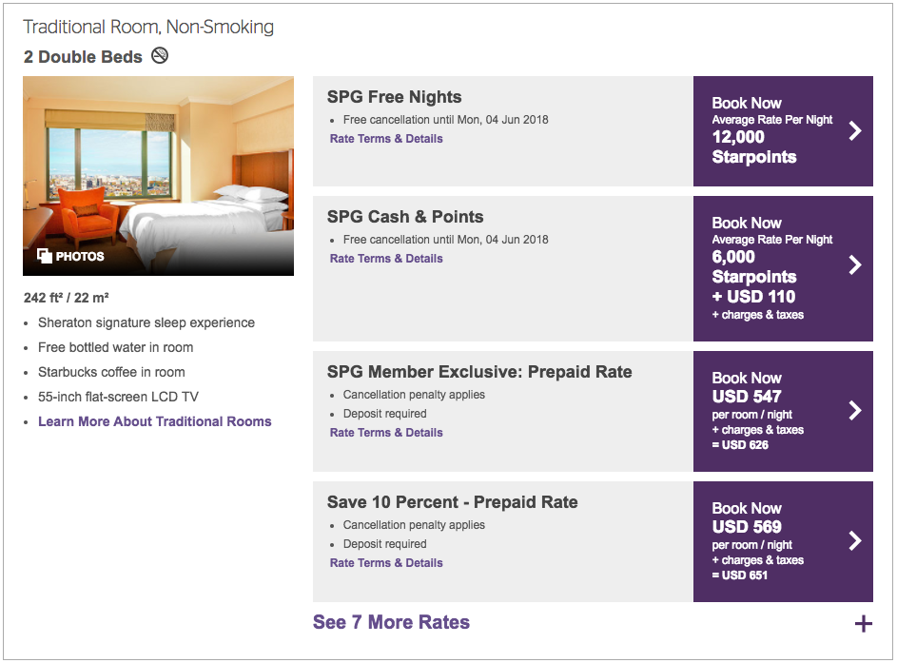Click the Traditional Room, Non-Smoking title
The height and width of the screenshot is (663, 897).
(x=148, y=27)
